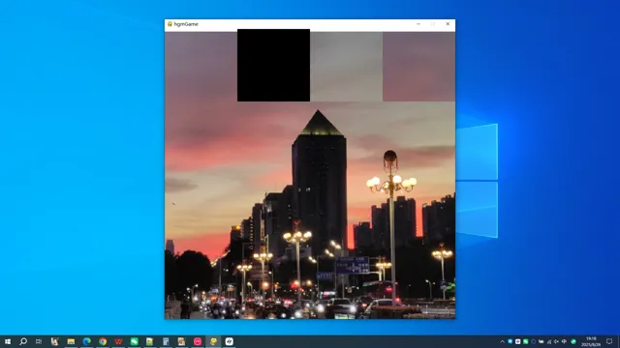Open the Windows Start menu
The width and height of the screenshot is (620, 348).
[x=8, y=341]
